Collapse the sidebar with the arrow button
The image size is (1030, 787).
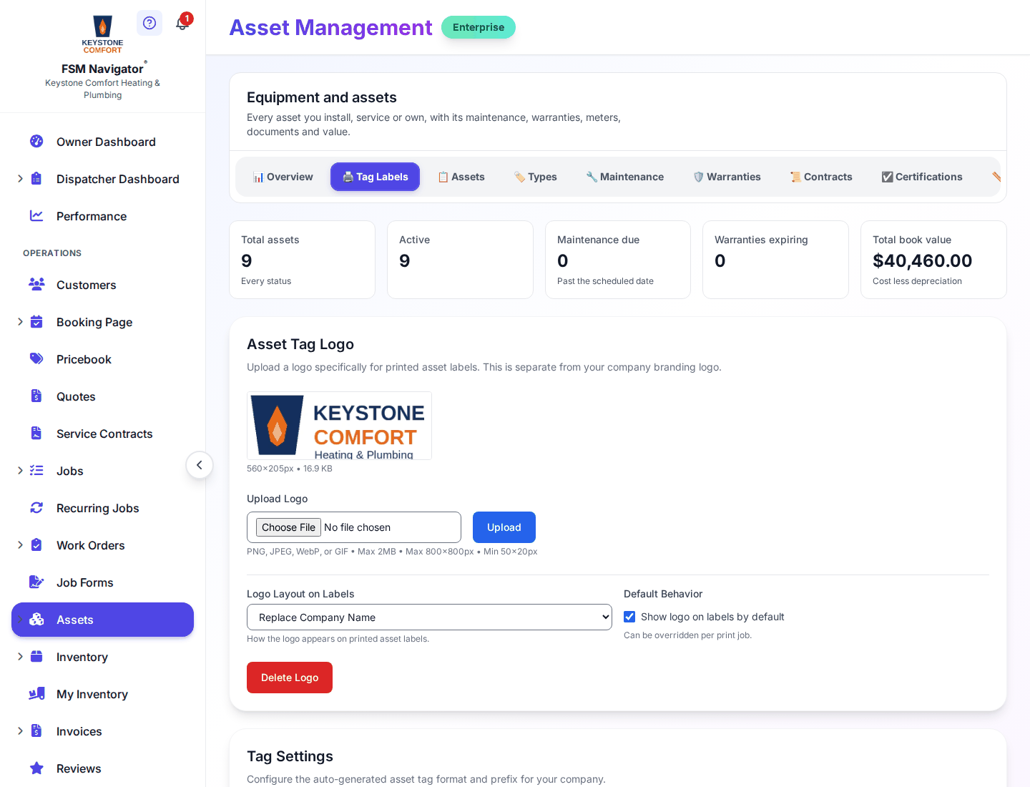click(x=200, y=465)
